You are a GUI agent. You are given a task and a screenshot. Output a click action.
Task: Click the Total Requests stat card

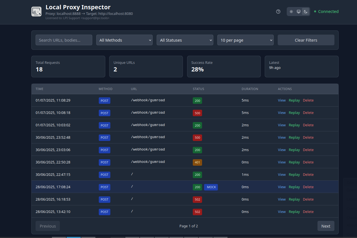pyautogui.click(x=68, y=66)
